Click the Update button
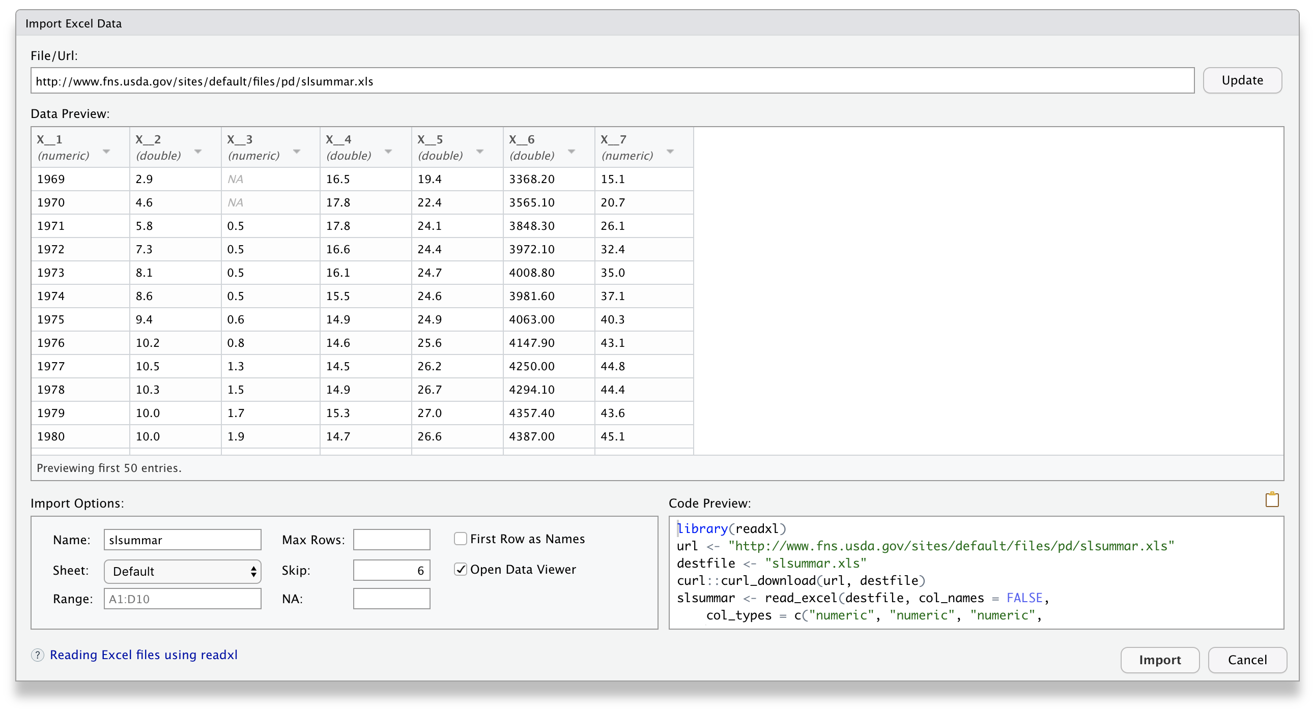The height and width of the screenshot is (711, 1313). pos(1243,80)
